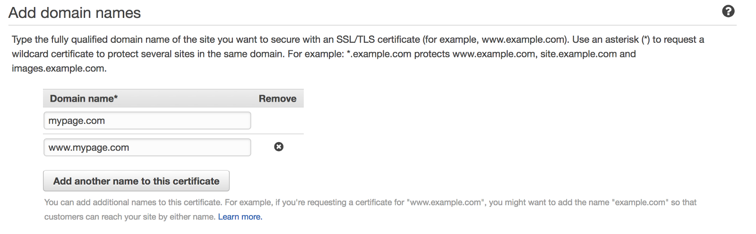Image resolution: width=756 pixels, height=234 pixels.
Task: Click the empty Remove cell beside mypage.com
Action: [x=277, y=121]
